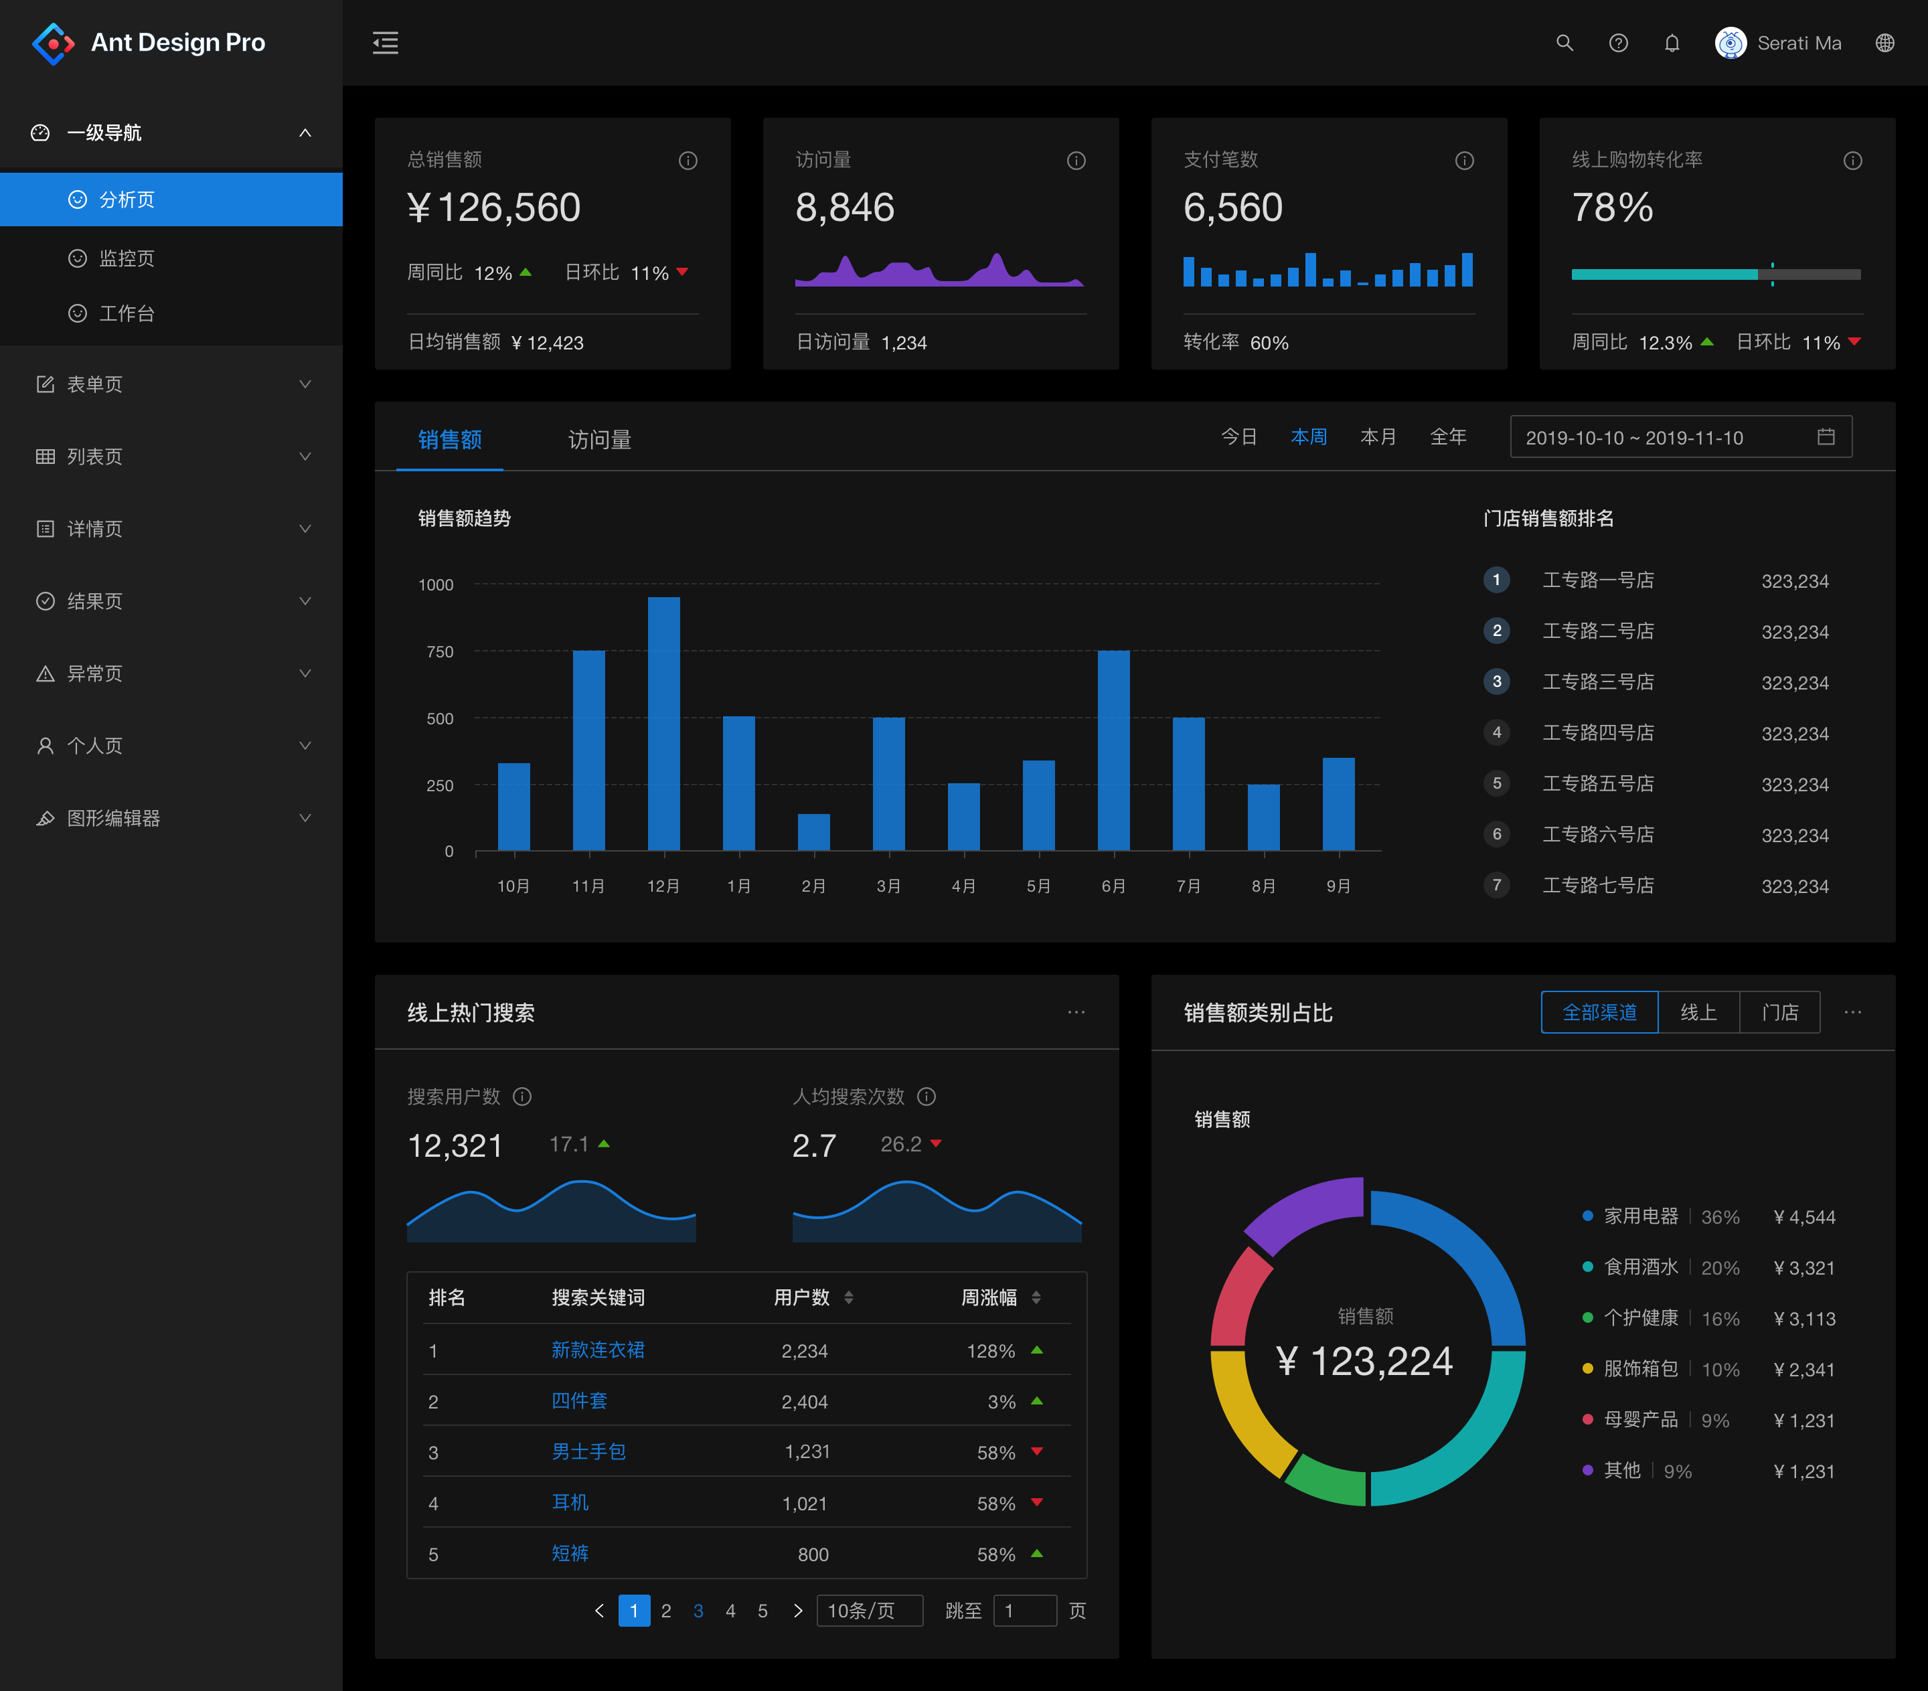Open notifications bell
The width and height of the screenshot is (1928, 1691).
click(x=1672, y=42)
